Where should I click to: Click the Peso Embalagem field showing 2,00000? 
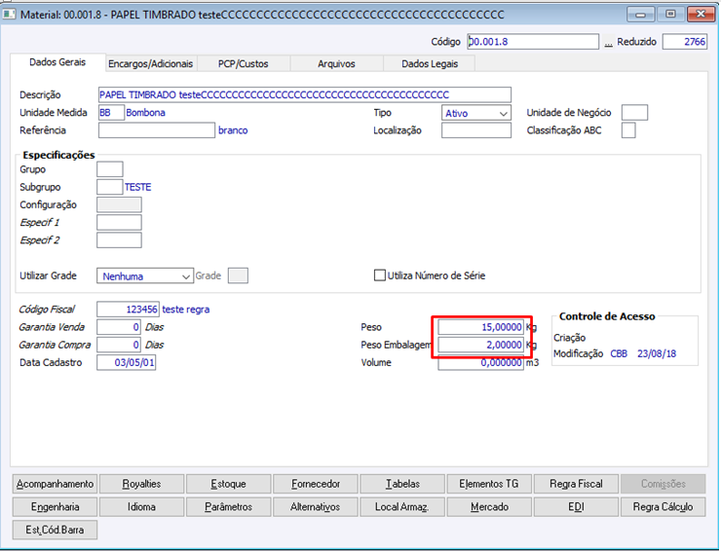click(480, 345)
